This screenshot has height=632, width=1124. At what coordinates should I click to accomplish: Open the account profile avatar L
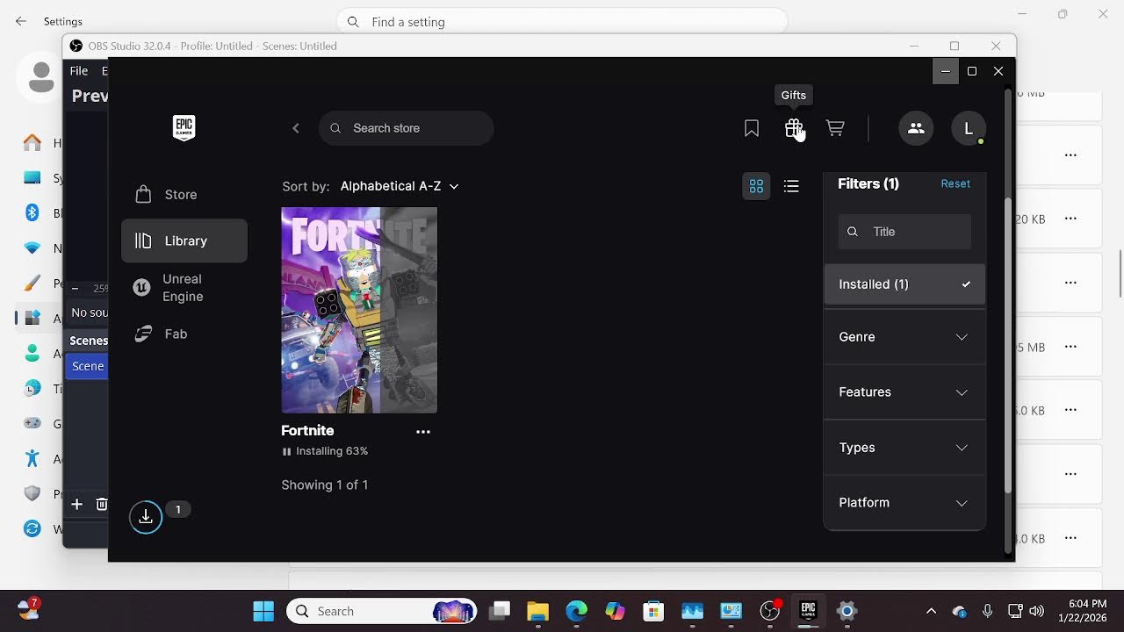(969, 128)
